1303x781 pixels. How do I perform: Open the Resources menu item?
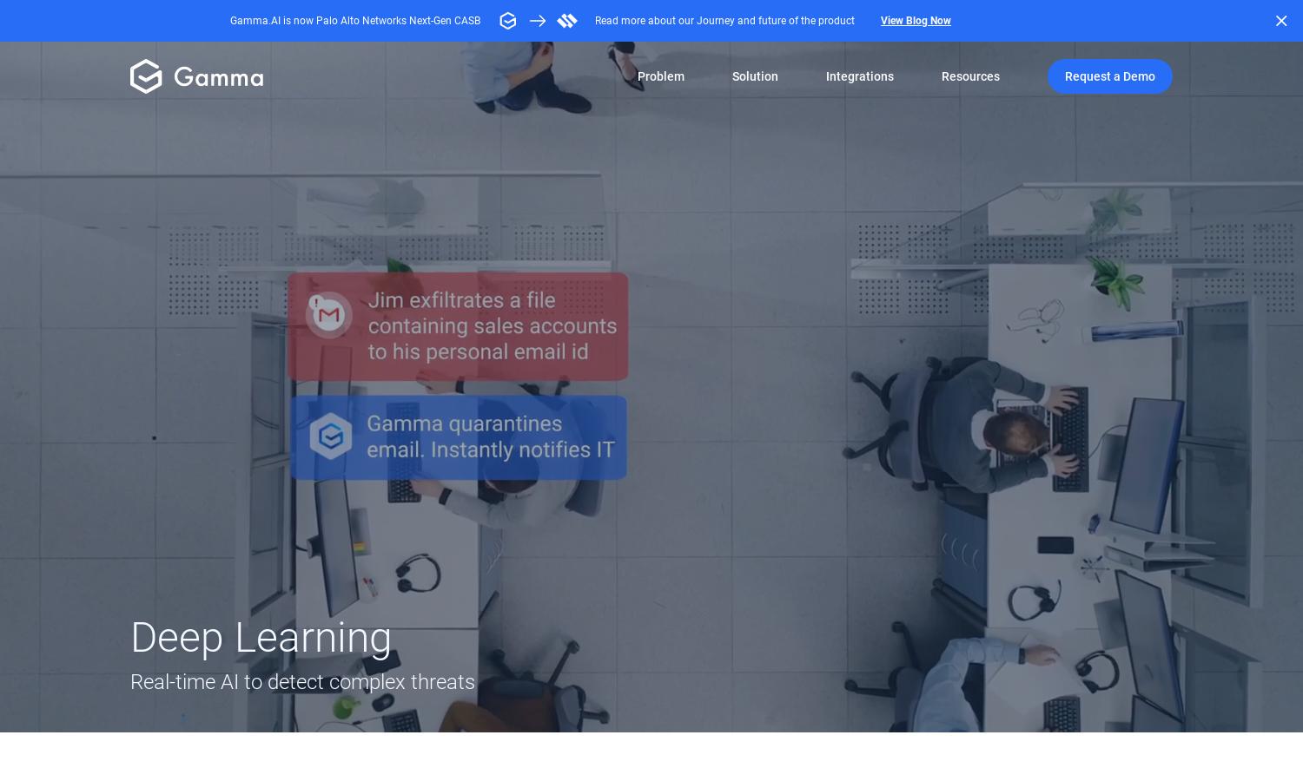pos(970,76)
